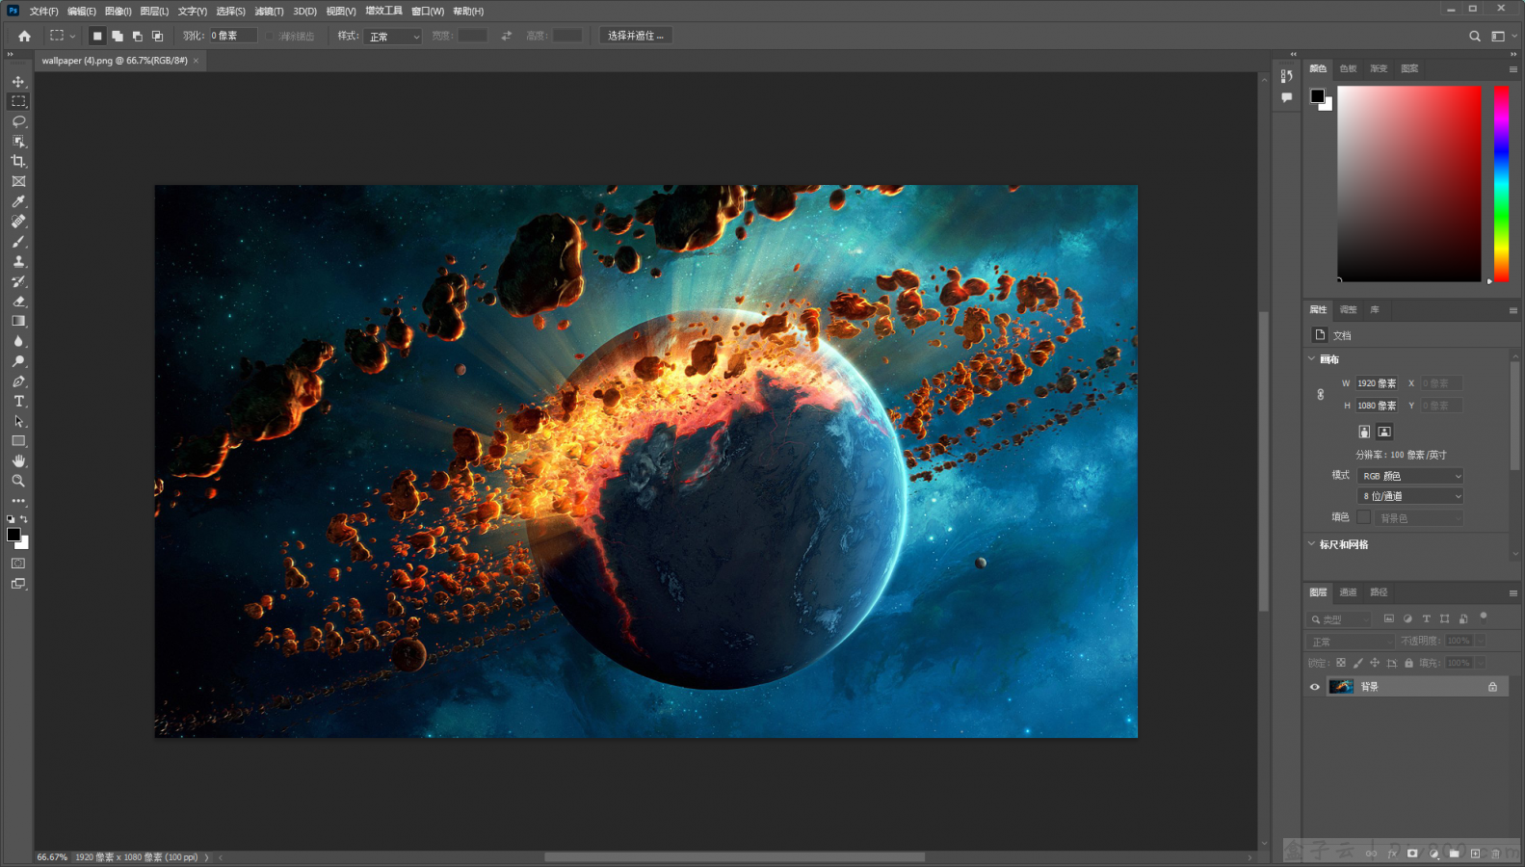Toggle visibility eye of 背景 layer
The width and height of the screenshot is (1525, 867).
click(1314, 687)
